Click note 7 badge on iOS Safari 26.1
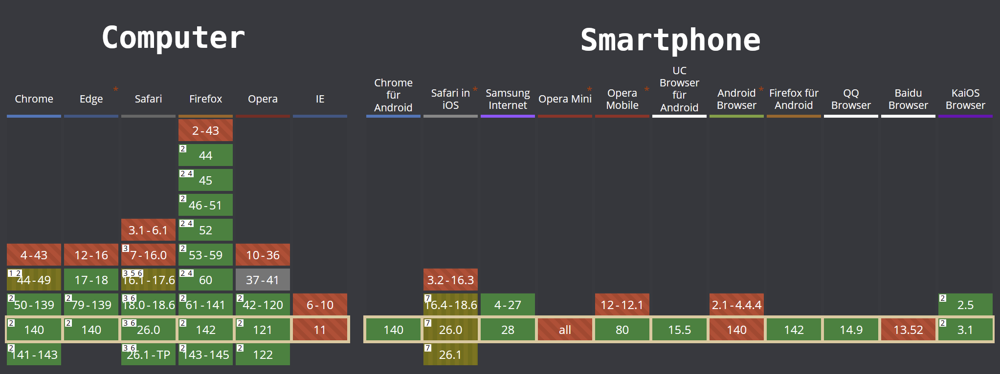Image resolution: width=1000 pixels, height=374 pixels. pos(428,348)
